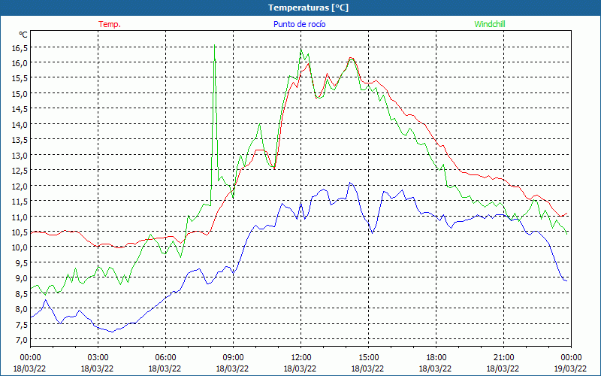Click the 21:00 time axis label

(503, 358)
